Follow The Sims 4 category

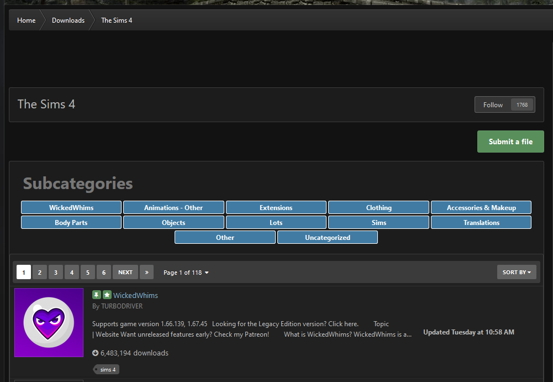[493, 105]
